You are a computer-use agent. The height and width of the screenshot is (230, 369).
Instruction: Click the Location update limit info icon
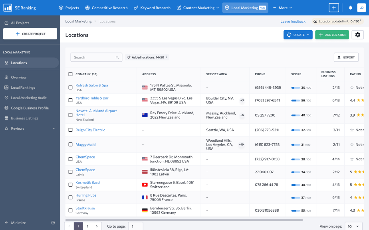point(360,20)
